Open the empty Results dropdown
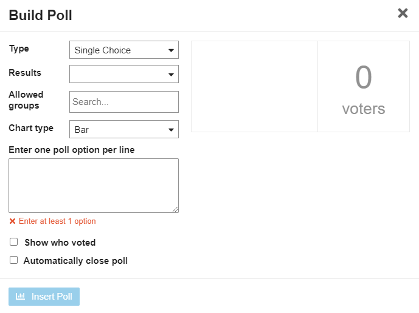 click(x=124, y=74)
